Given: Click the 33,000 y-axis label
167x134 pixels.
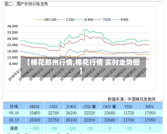Looking at the screenshot, I should (x=12, y=32).
